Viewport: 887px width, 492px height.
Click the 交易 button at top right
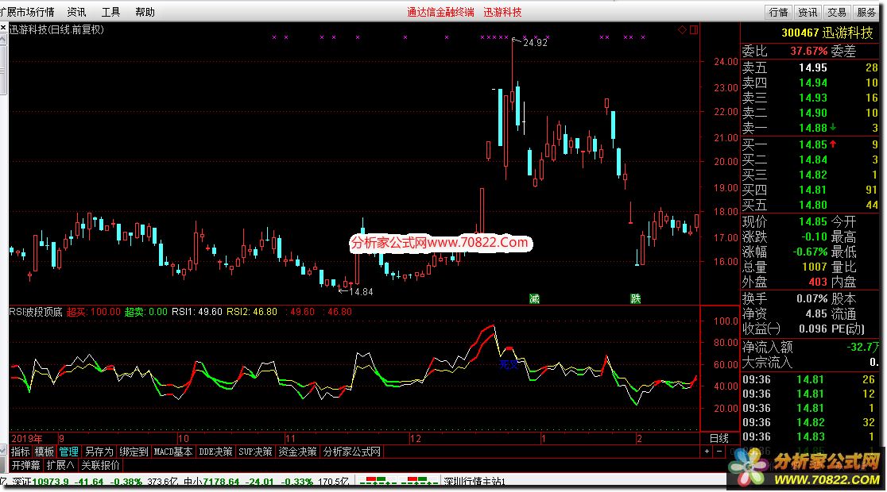coord(837,12)
